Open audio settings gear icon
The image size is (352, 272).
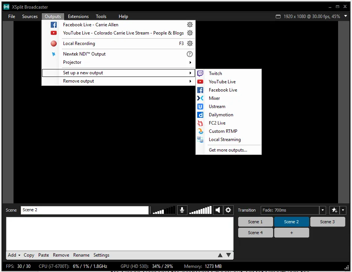point(228,210)
